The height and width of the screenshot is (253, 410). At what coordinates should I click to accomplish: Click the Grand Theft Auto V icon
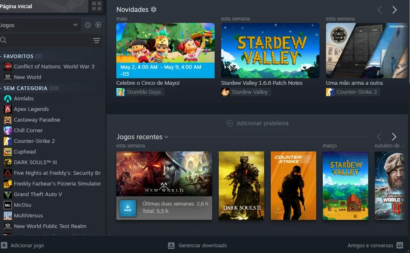(x=8, y=194)
